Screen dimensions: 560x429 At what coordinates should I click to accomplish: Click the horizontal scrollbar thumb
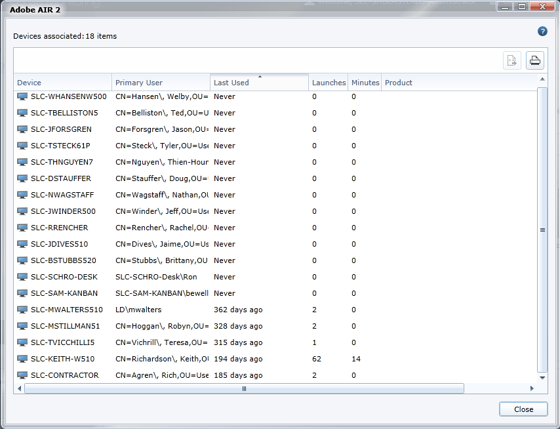tap(244, 388)
